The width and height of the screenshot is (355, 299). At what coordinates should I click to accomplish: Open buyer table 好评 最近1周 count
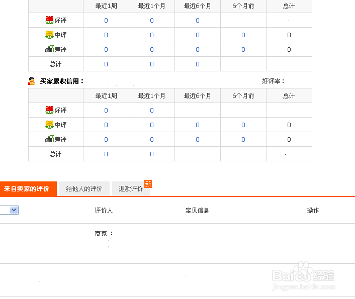point(106,110)
